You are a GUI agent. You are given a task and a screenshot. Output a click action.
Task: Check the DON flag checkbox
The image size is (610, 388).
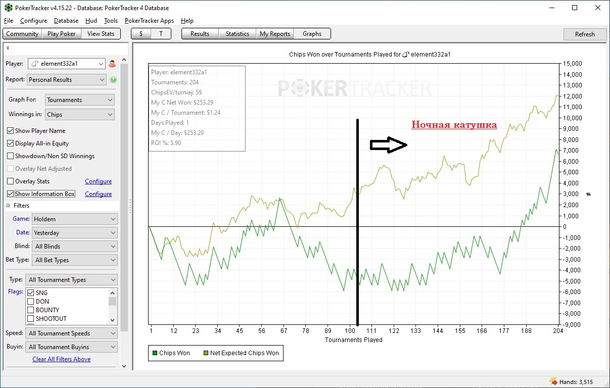pos(31,302)
